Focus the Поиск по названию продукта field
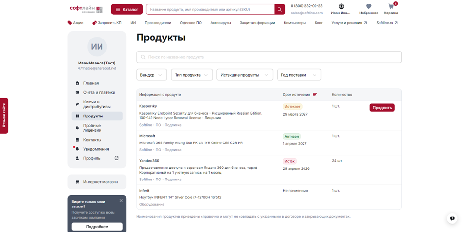 [x=269, y=57]
